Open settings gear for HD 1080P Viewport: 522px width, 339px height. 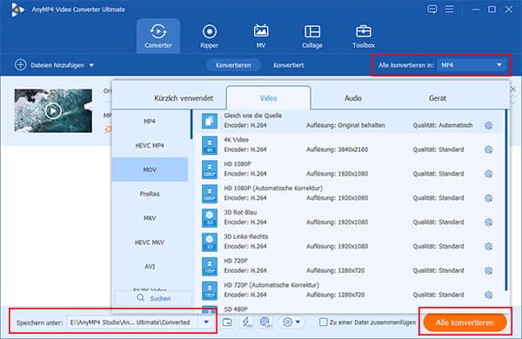pyautogui.click(x=488, y=174)
